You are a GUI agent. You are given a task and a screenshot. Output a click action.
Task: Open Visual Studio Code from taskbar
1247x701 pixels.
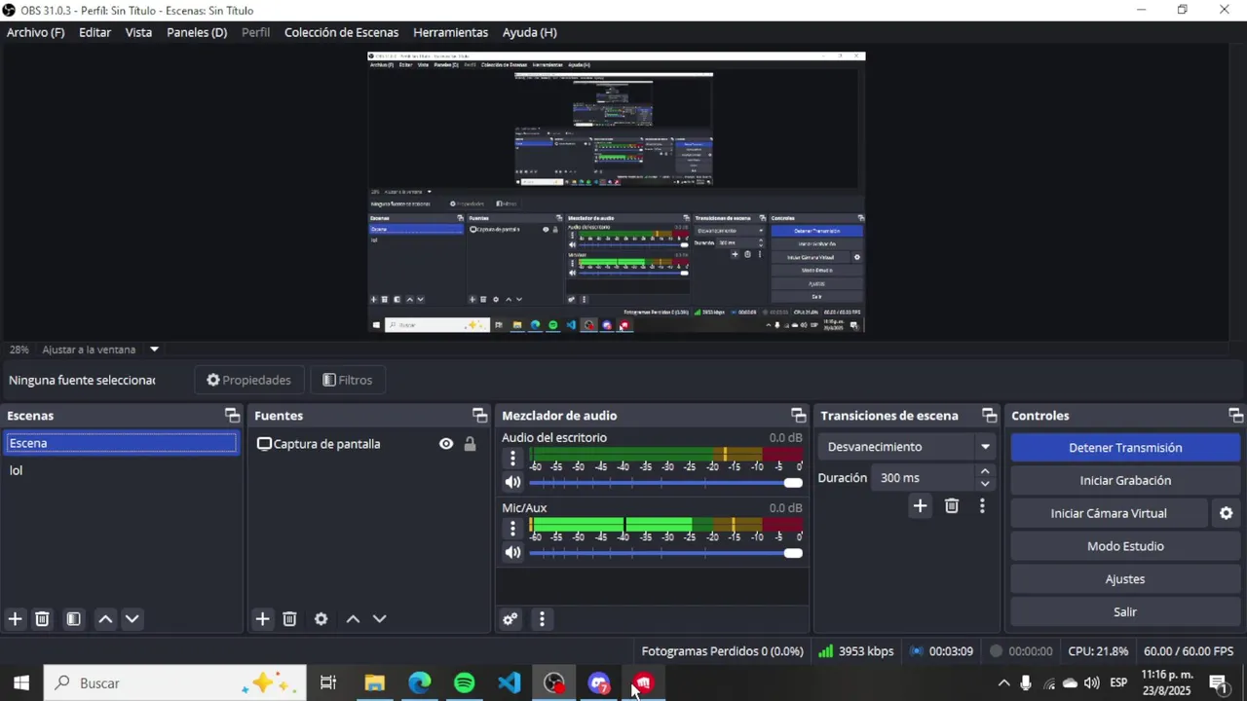pos(510,683)
